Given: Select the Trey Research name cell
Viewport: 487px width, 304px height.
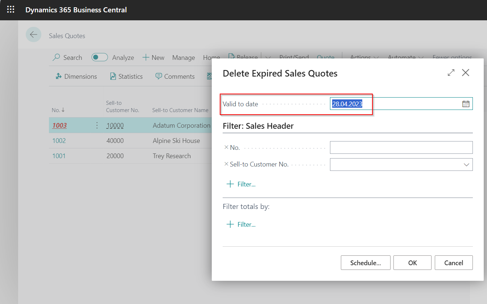Looking at the screenshot, I should coord(172,156).
